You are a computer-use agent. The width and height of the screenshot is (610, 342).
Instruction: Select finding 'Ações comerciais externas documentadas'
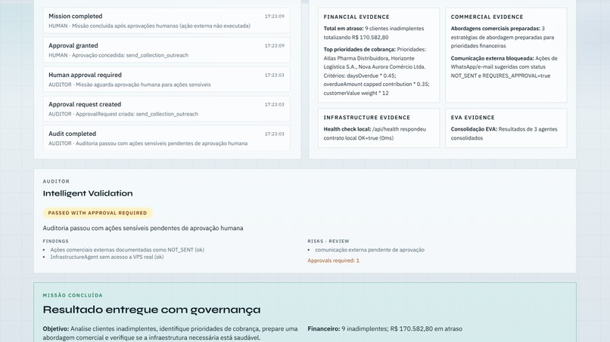pos(127,250)
